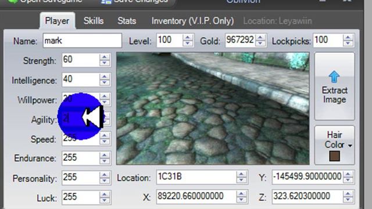372x209 pixels.
Task: Click the Lockpicks value field
Action: click(x=328, y=40)
